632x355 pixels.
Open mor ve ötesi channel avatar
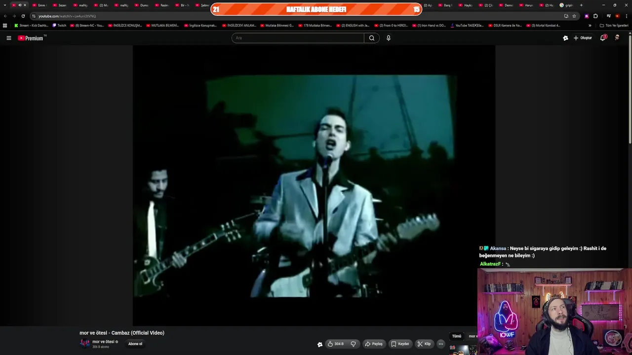pos(85,344)
